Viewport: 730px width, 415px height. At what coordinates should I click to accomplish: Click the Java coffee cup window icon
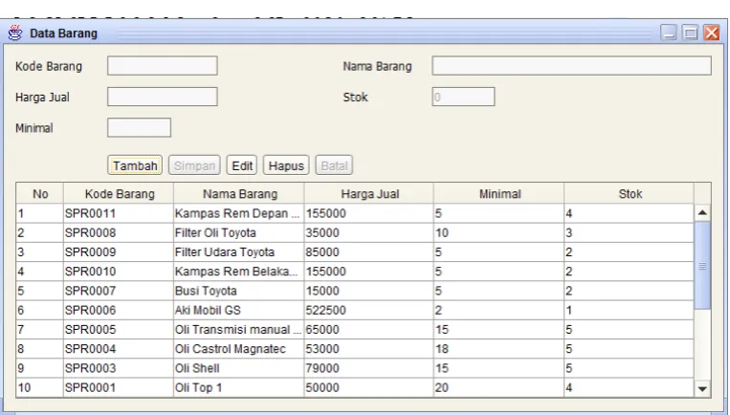15,33
